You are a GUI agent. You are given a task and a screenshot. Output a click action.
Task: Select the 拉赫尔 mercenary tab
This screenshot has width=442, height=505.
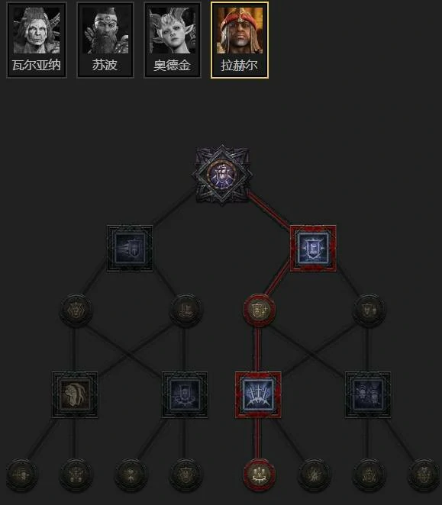click(240, 40)
